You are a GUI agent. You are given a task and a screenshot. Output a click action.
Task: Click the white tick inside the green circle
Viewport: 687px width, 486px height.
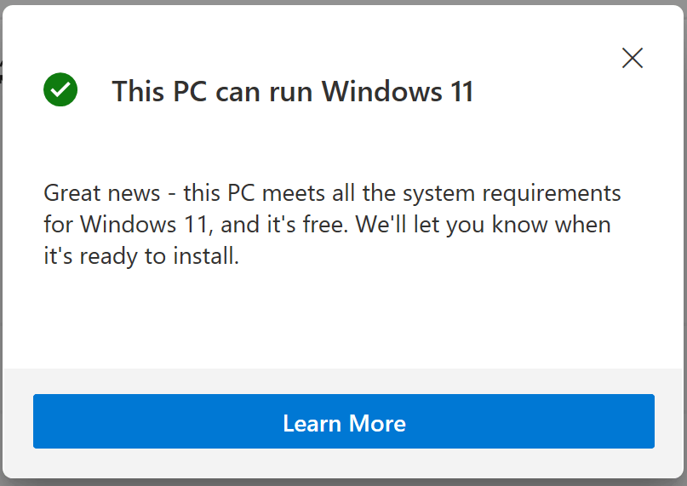(x=60, y=90)
